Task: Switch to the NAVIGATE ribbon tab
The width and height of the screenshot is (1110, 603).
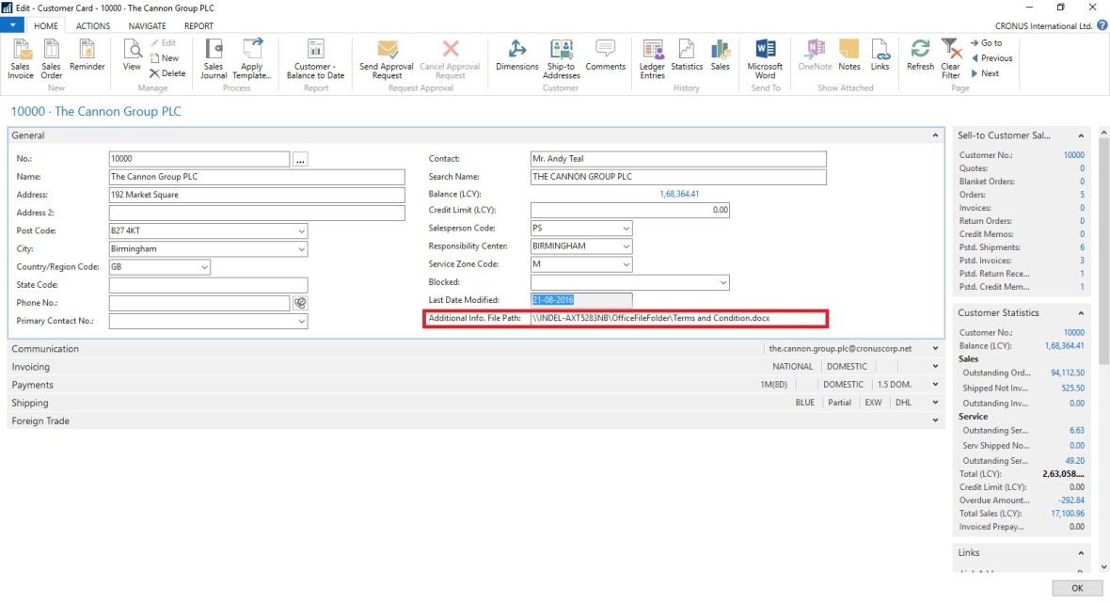Action: click(x=147, y=26)
